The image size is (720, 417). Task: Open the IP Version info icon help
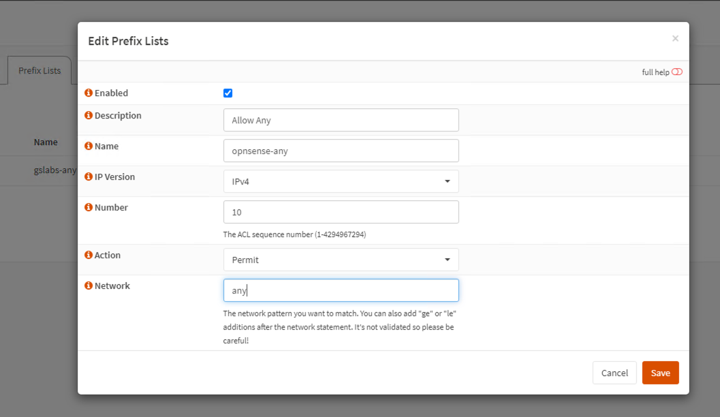89,176
